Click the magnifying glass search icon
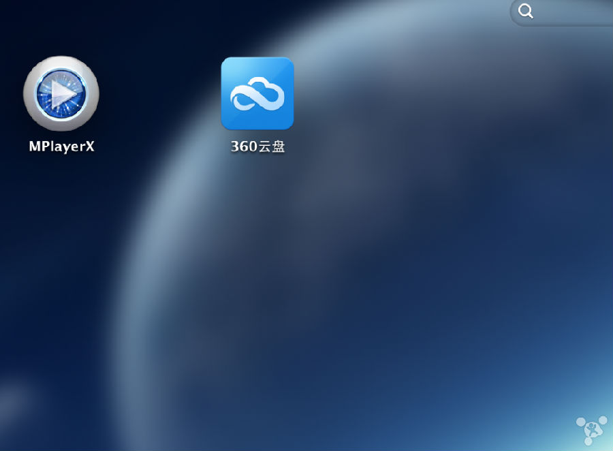This screenshot has width=613, height=451. point(525,12)
